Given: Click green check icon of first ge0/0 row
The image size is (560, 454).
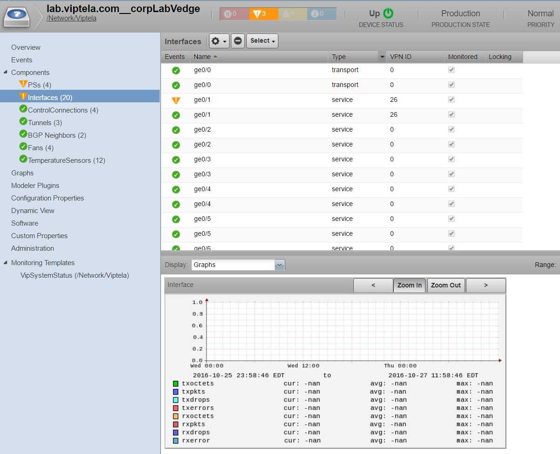Looking at the screenshot, I should [x=176, y=70].
